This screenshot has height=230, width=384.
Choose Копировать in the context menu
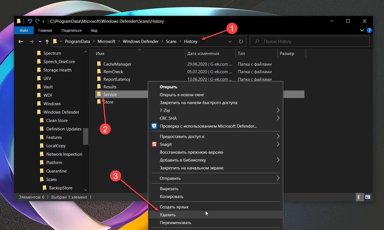215,197
